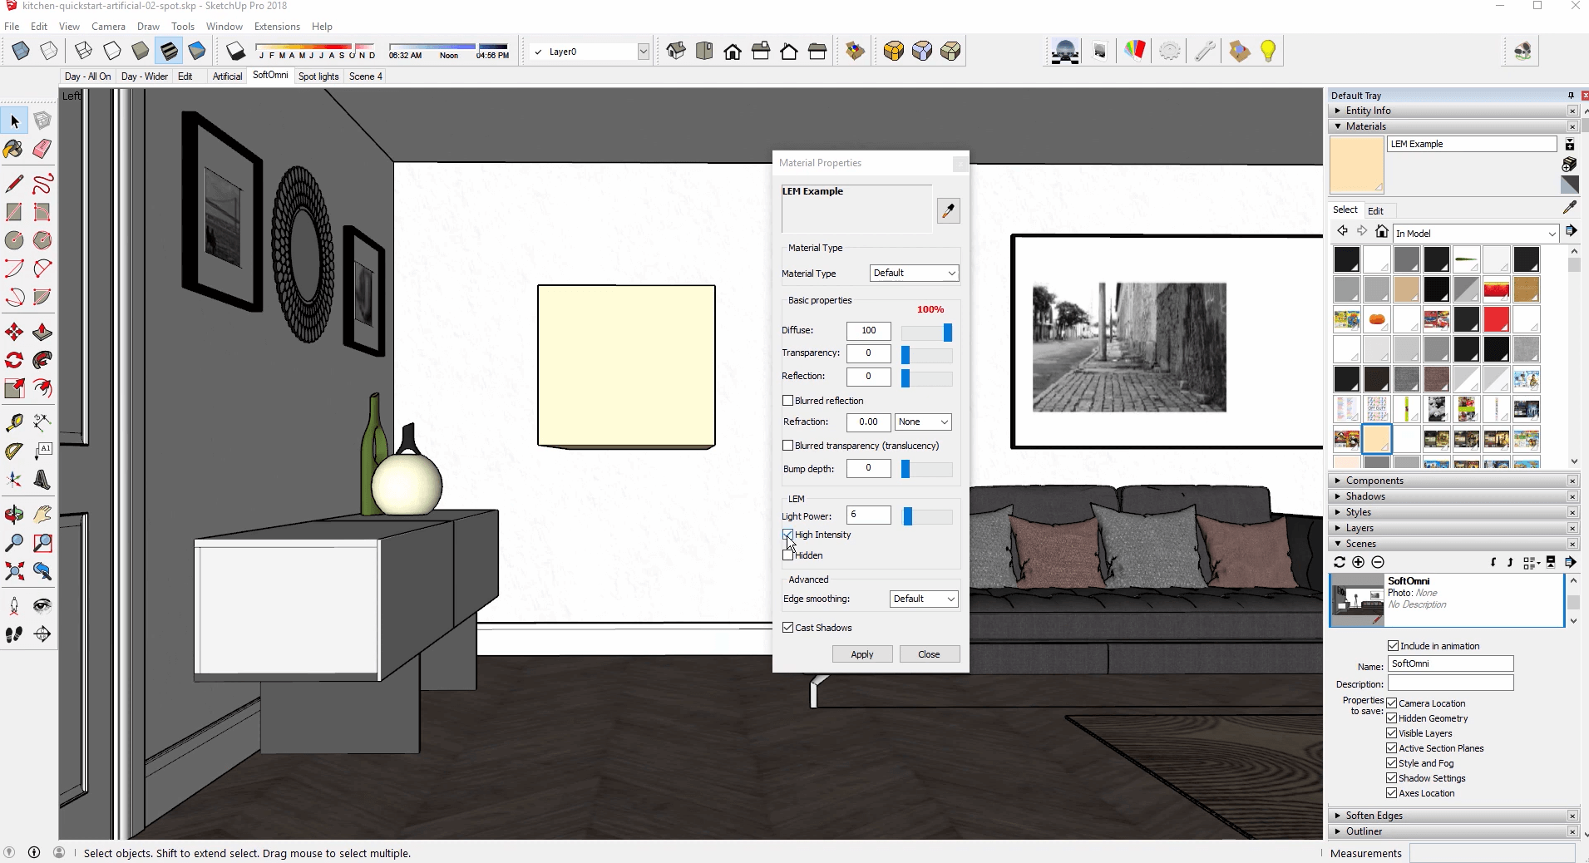Screen dimensions: 1589x863
Task: Switch to Front view house icon
Action: point(733,52)
